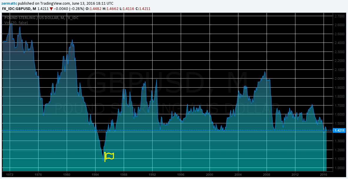
Task: Click the 1.6000 price axis label
Action: point(340,114)
